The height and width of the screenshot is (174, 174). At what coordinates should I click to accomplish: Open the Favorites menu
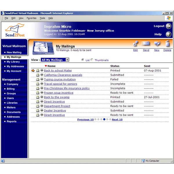(32, 18)
